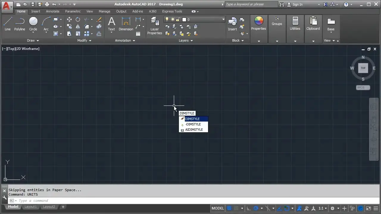Toggle snap mode in status bar
The height and width of the screenshot is (214, 381).
coord(237,208)
